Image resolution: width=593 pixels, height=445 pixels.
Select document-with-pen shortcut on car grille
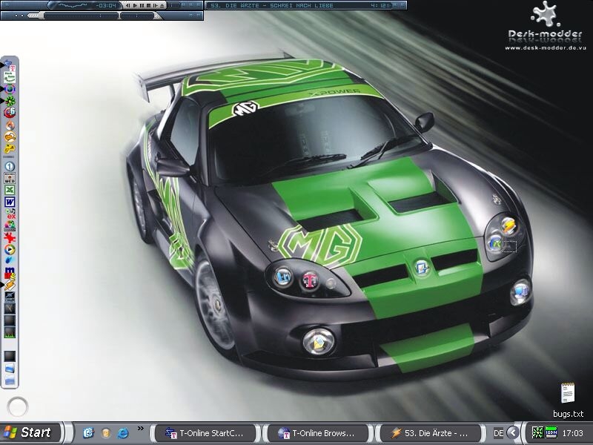tap(422, 268)
